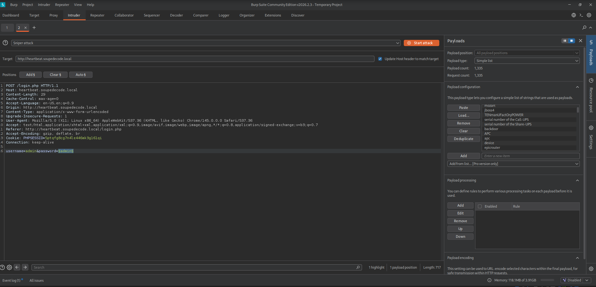Close the Payloads side panel
The width and height of the screenshot is (596, 287).
580,41
